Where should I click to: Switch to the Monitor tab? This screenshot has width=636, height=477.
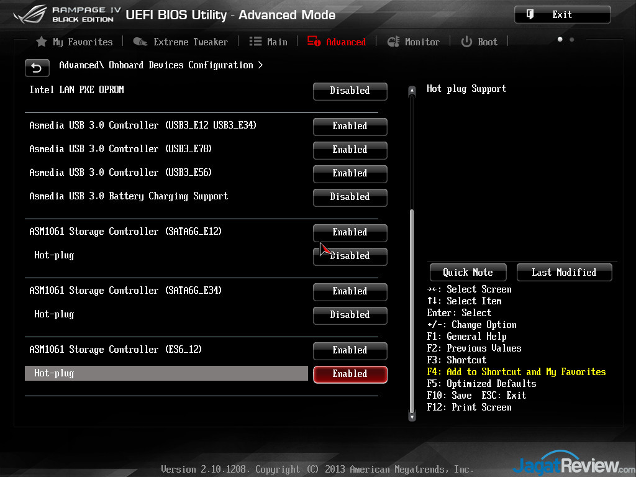point(421,42)
